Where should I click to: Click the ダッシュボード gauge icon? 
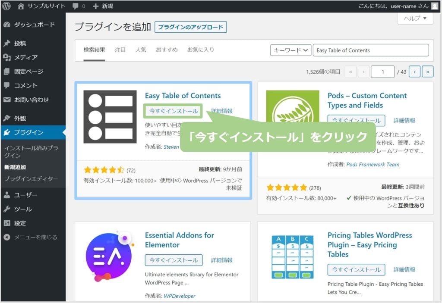7,25
